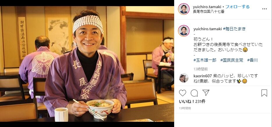Share post via paper plane icon
The width and height of the screenshot is (272, 127).
coord(206,93)
